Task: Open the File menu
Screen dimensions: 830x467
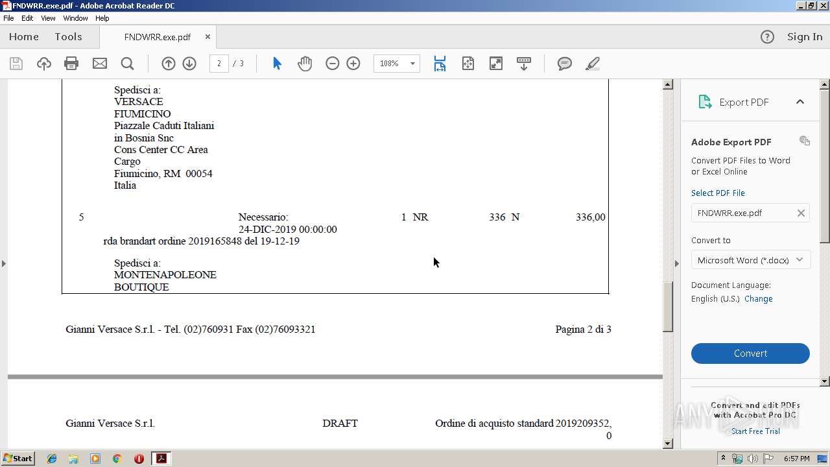Action: coord(8,18)
